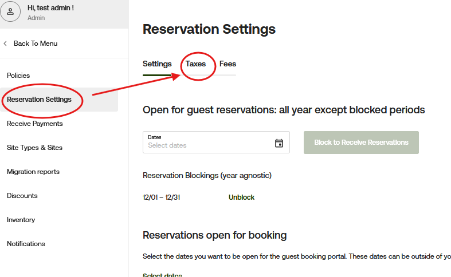
Task: Unblock the 12/01 – 12/31 period
Action: click(241, 197)
